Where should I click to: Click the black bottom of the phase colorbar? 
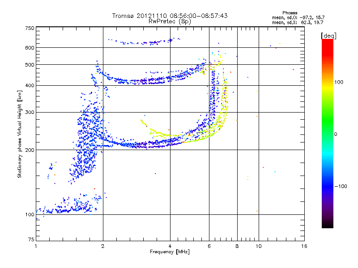(x=328, y=225)
